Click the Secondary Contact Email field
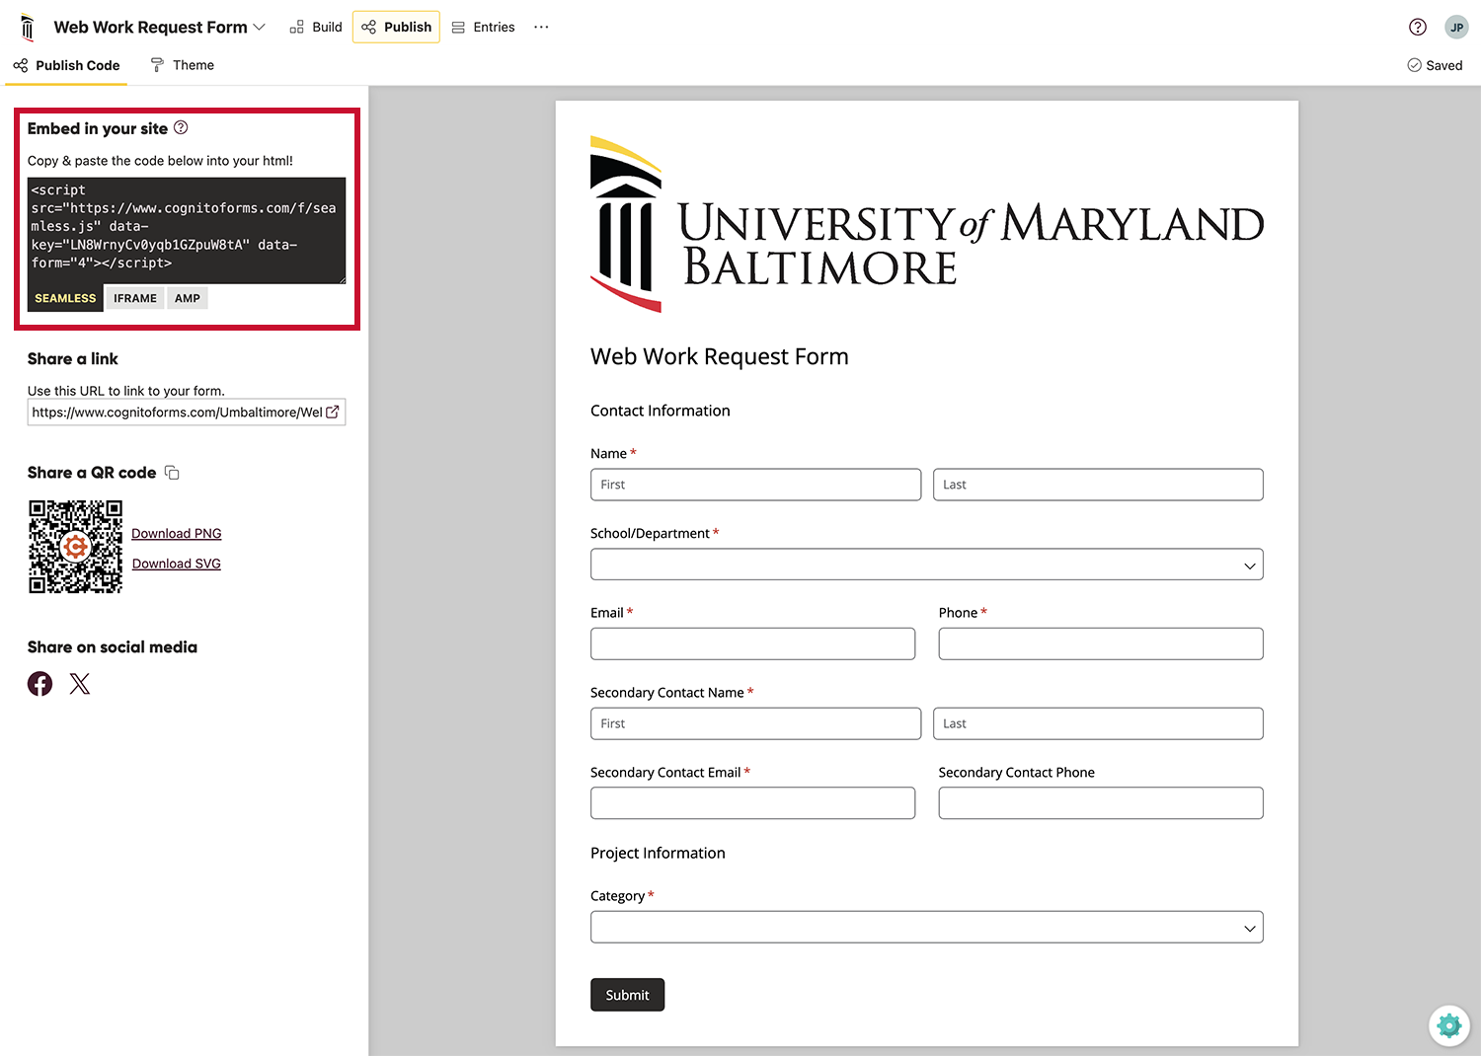The height and width of the screenshot is (1056, 1481). coord(752,803)
